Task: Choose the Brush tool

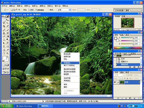Action: 7,30
